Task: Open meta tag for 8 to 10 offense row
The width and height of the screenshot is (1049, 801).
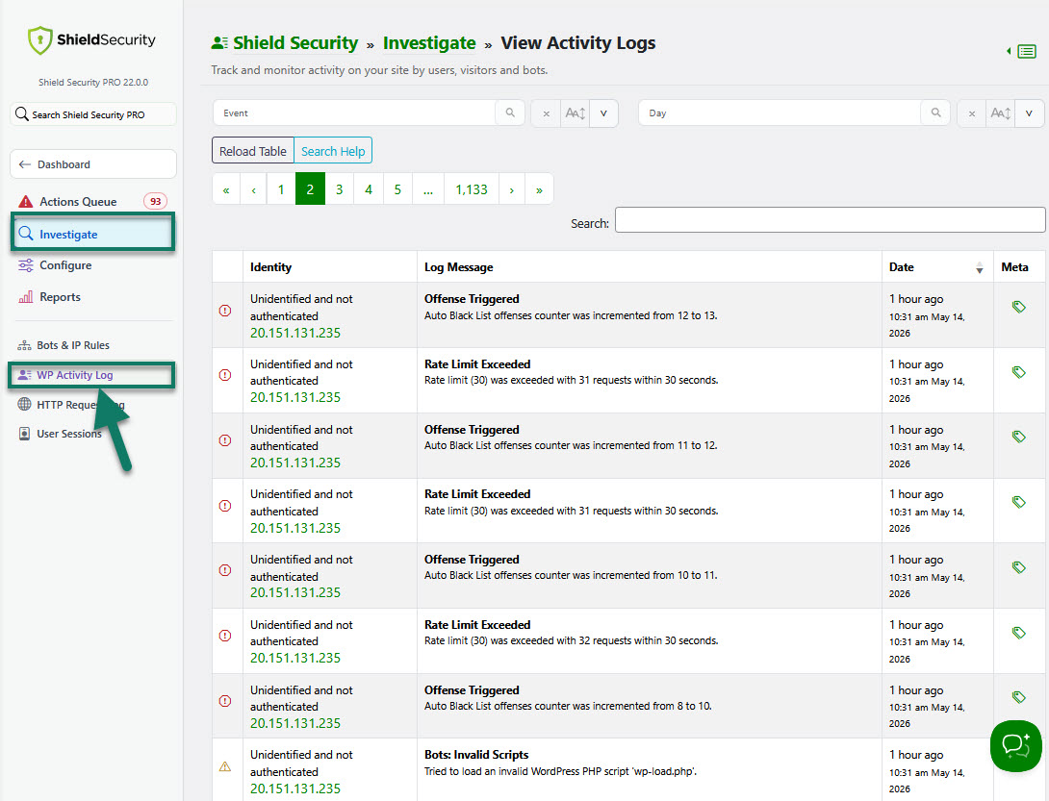Action: point(1018,697)
